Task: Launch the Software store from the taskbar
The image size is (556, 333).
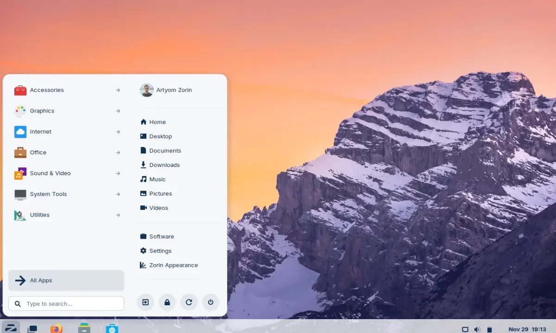Action: point(112,328)
